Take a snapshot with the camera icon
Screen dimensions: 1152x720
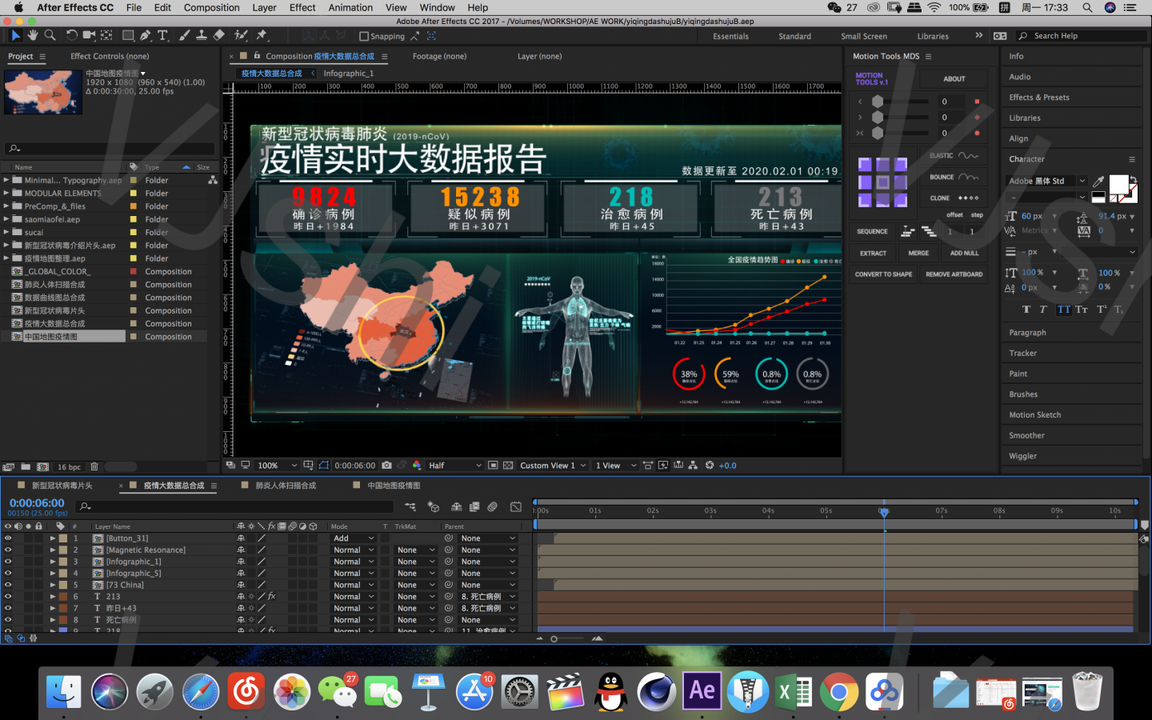[387, 465]
